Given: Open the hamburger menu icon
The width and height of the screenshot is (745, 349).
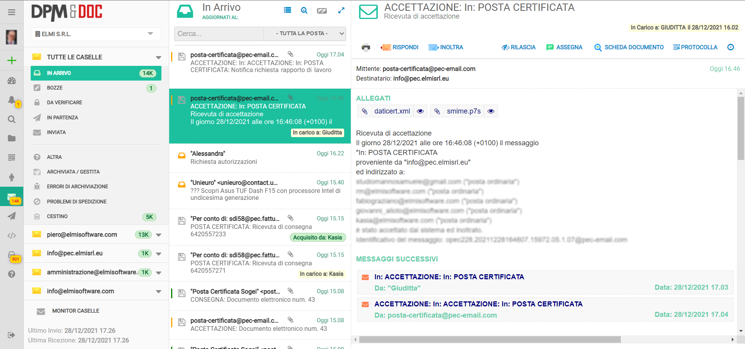Looking at the screenshot, I should point(12,12).
